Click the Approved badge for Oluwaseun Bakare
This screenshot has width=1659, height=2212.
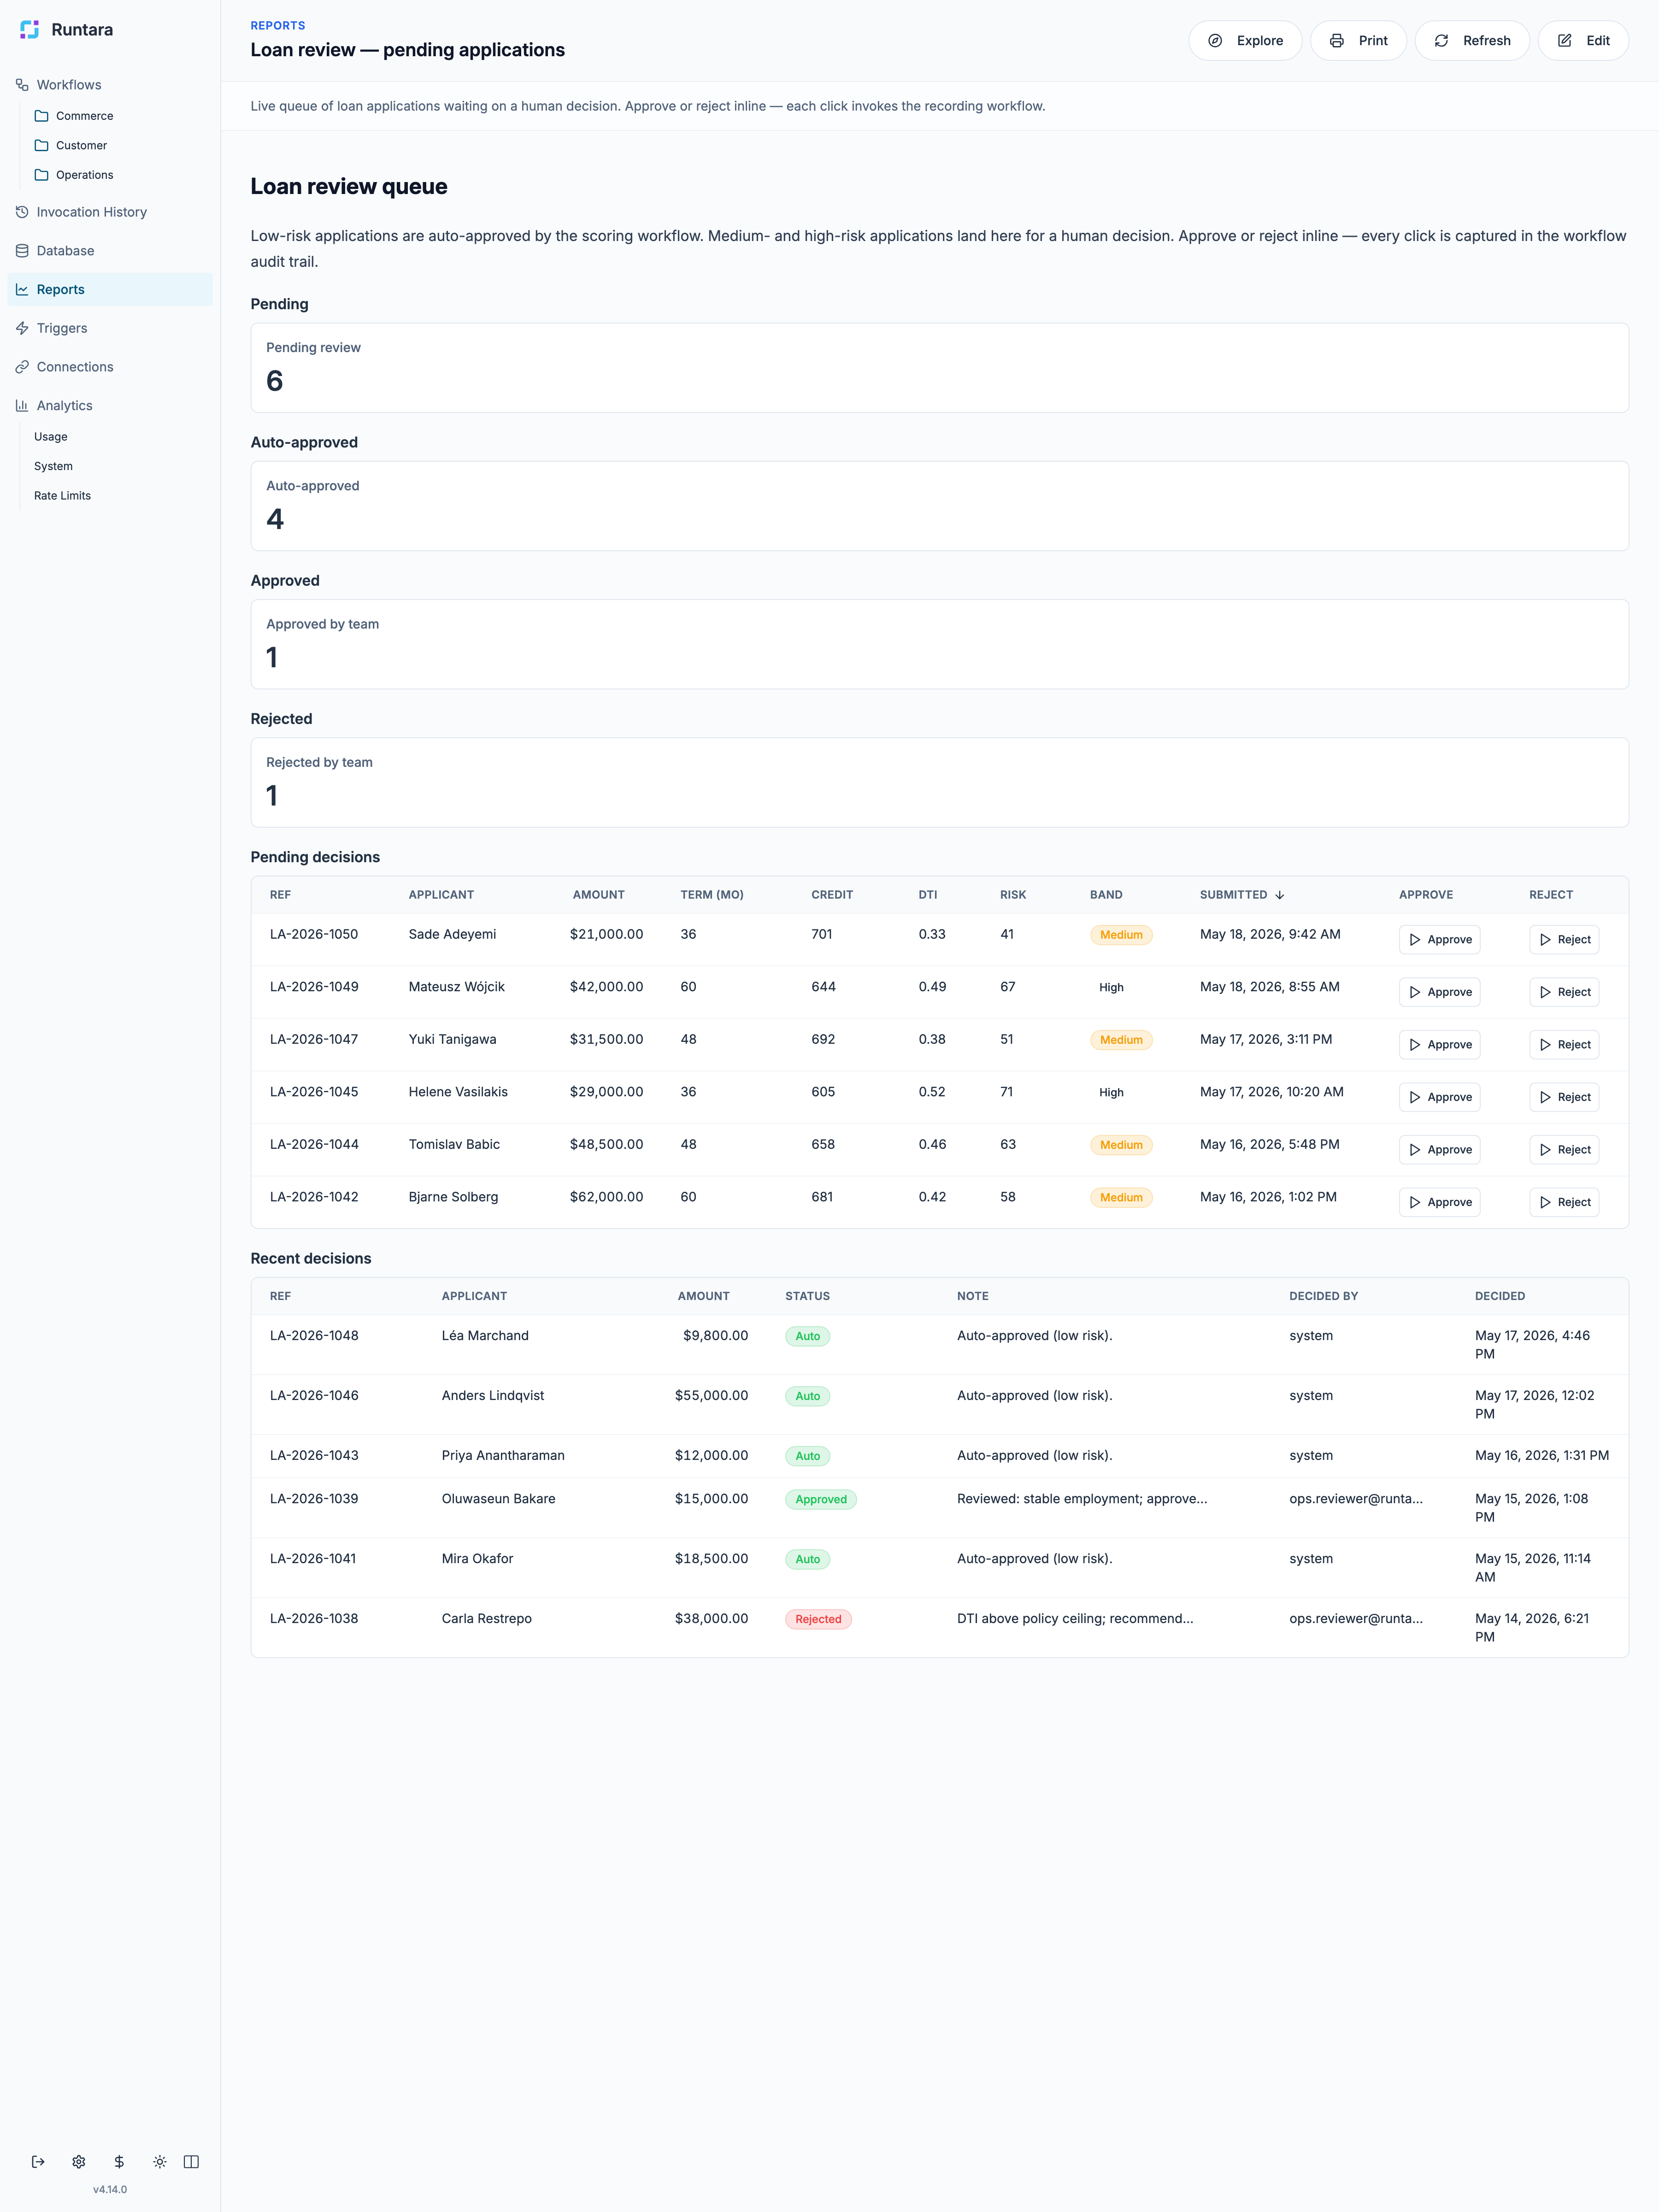click(x=821, y=1499)
